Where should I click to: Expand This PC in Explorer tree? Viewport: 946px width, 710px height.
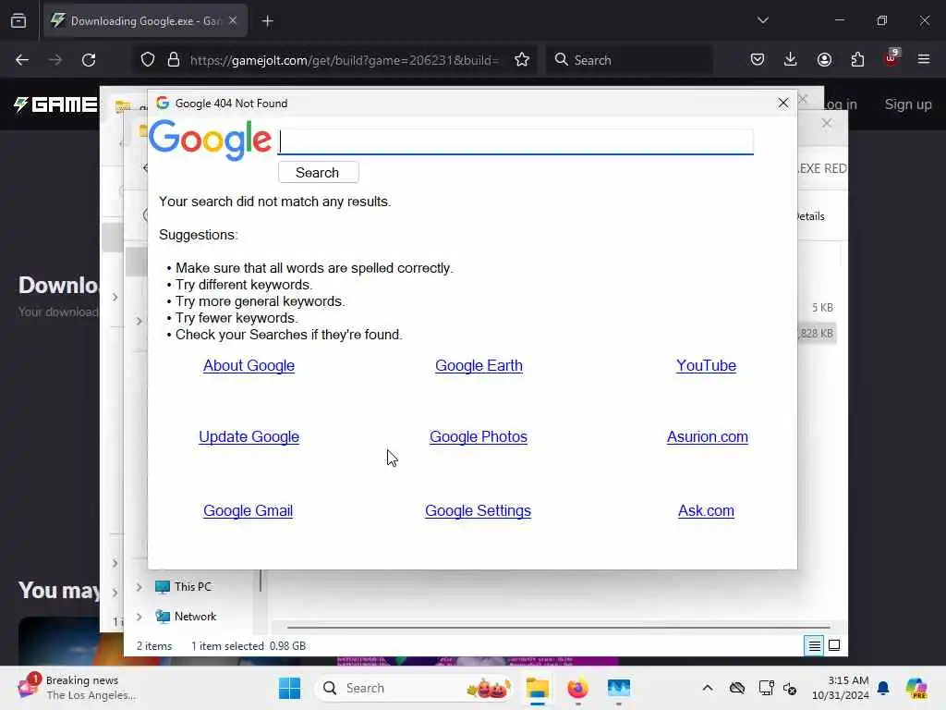[139, 587]
